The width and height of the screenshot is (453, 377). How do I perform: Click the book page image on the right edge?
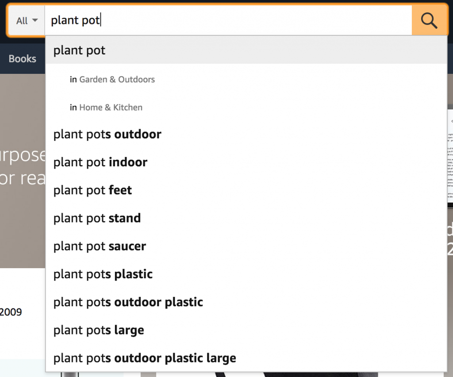(450, 155)
